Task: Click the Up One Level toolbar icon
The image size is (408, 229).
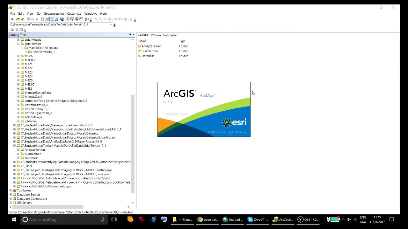Action: (12, 19)
